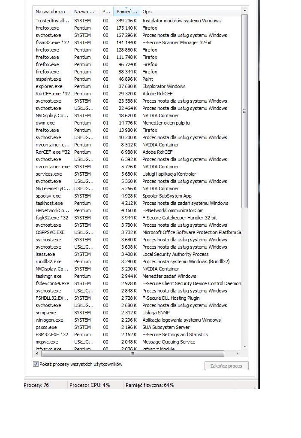
Task: Click the horizontal scrollbar left arrow
Action: [37, 353]
